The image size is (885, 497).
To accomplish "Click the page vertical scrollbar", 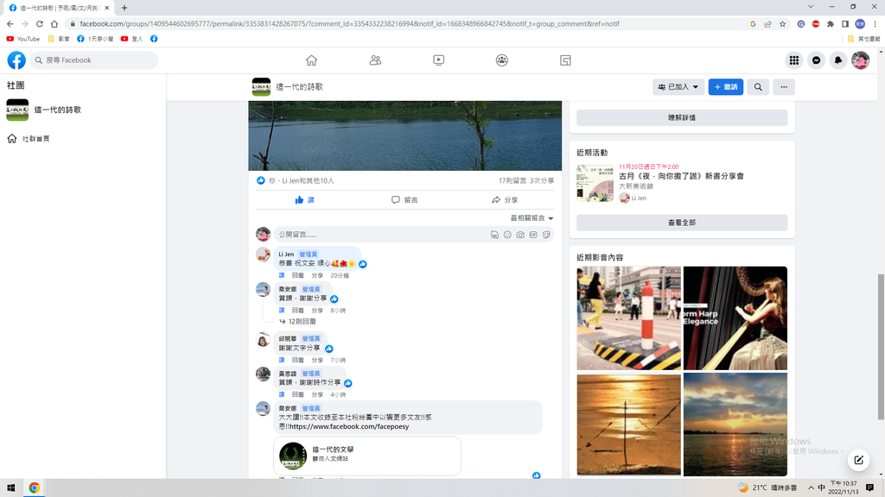I will coord(881,302).
